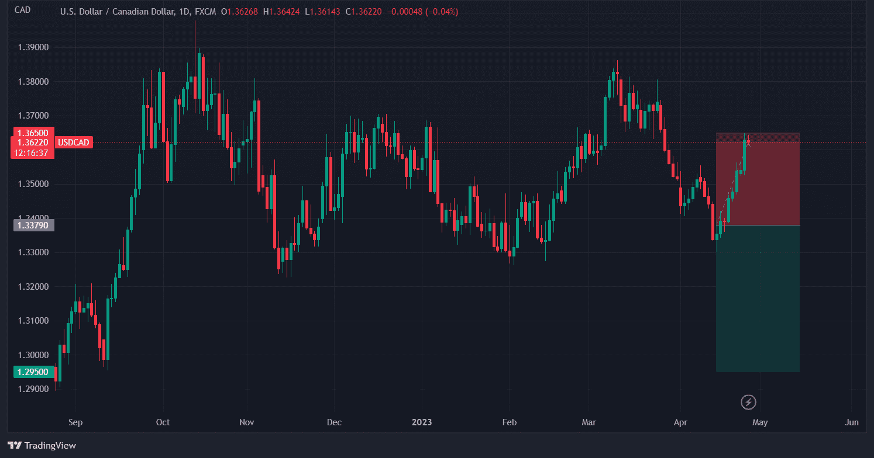The height and width of the screenshot is (458, 874).
Task: Click the 1.35000 price axis label
Action: pyautogui.click(x=33, y=184)
